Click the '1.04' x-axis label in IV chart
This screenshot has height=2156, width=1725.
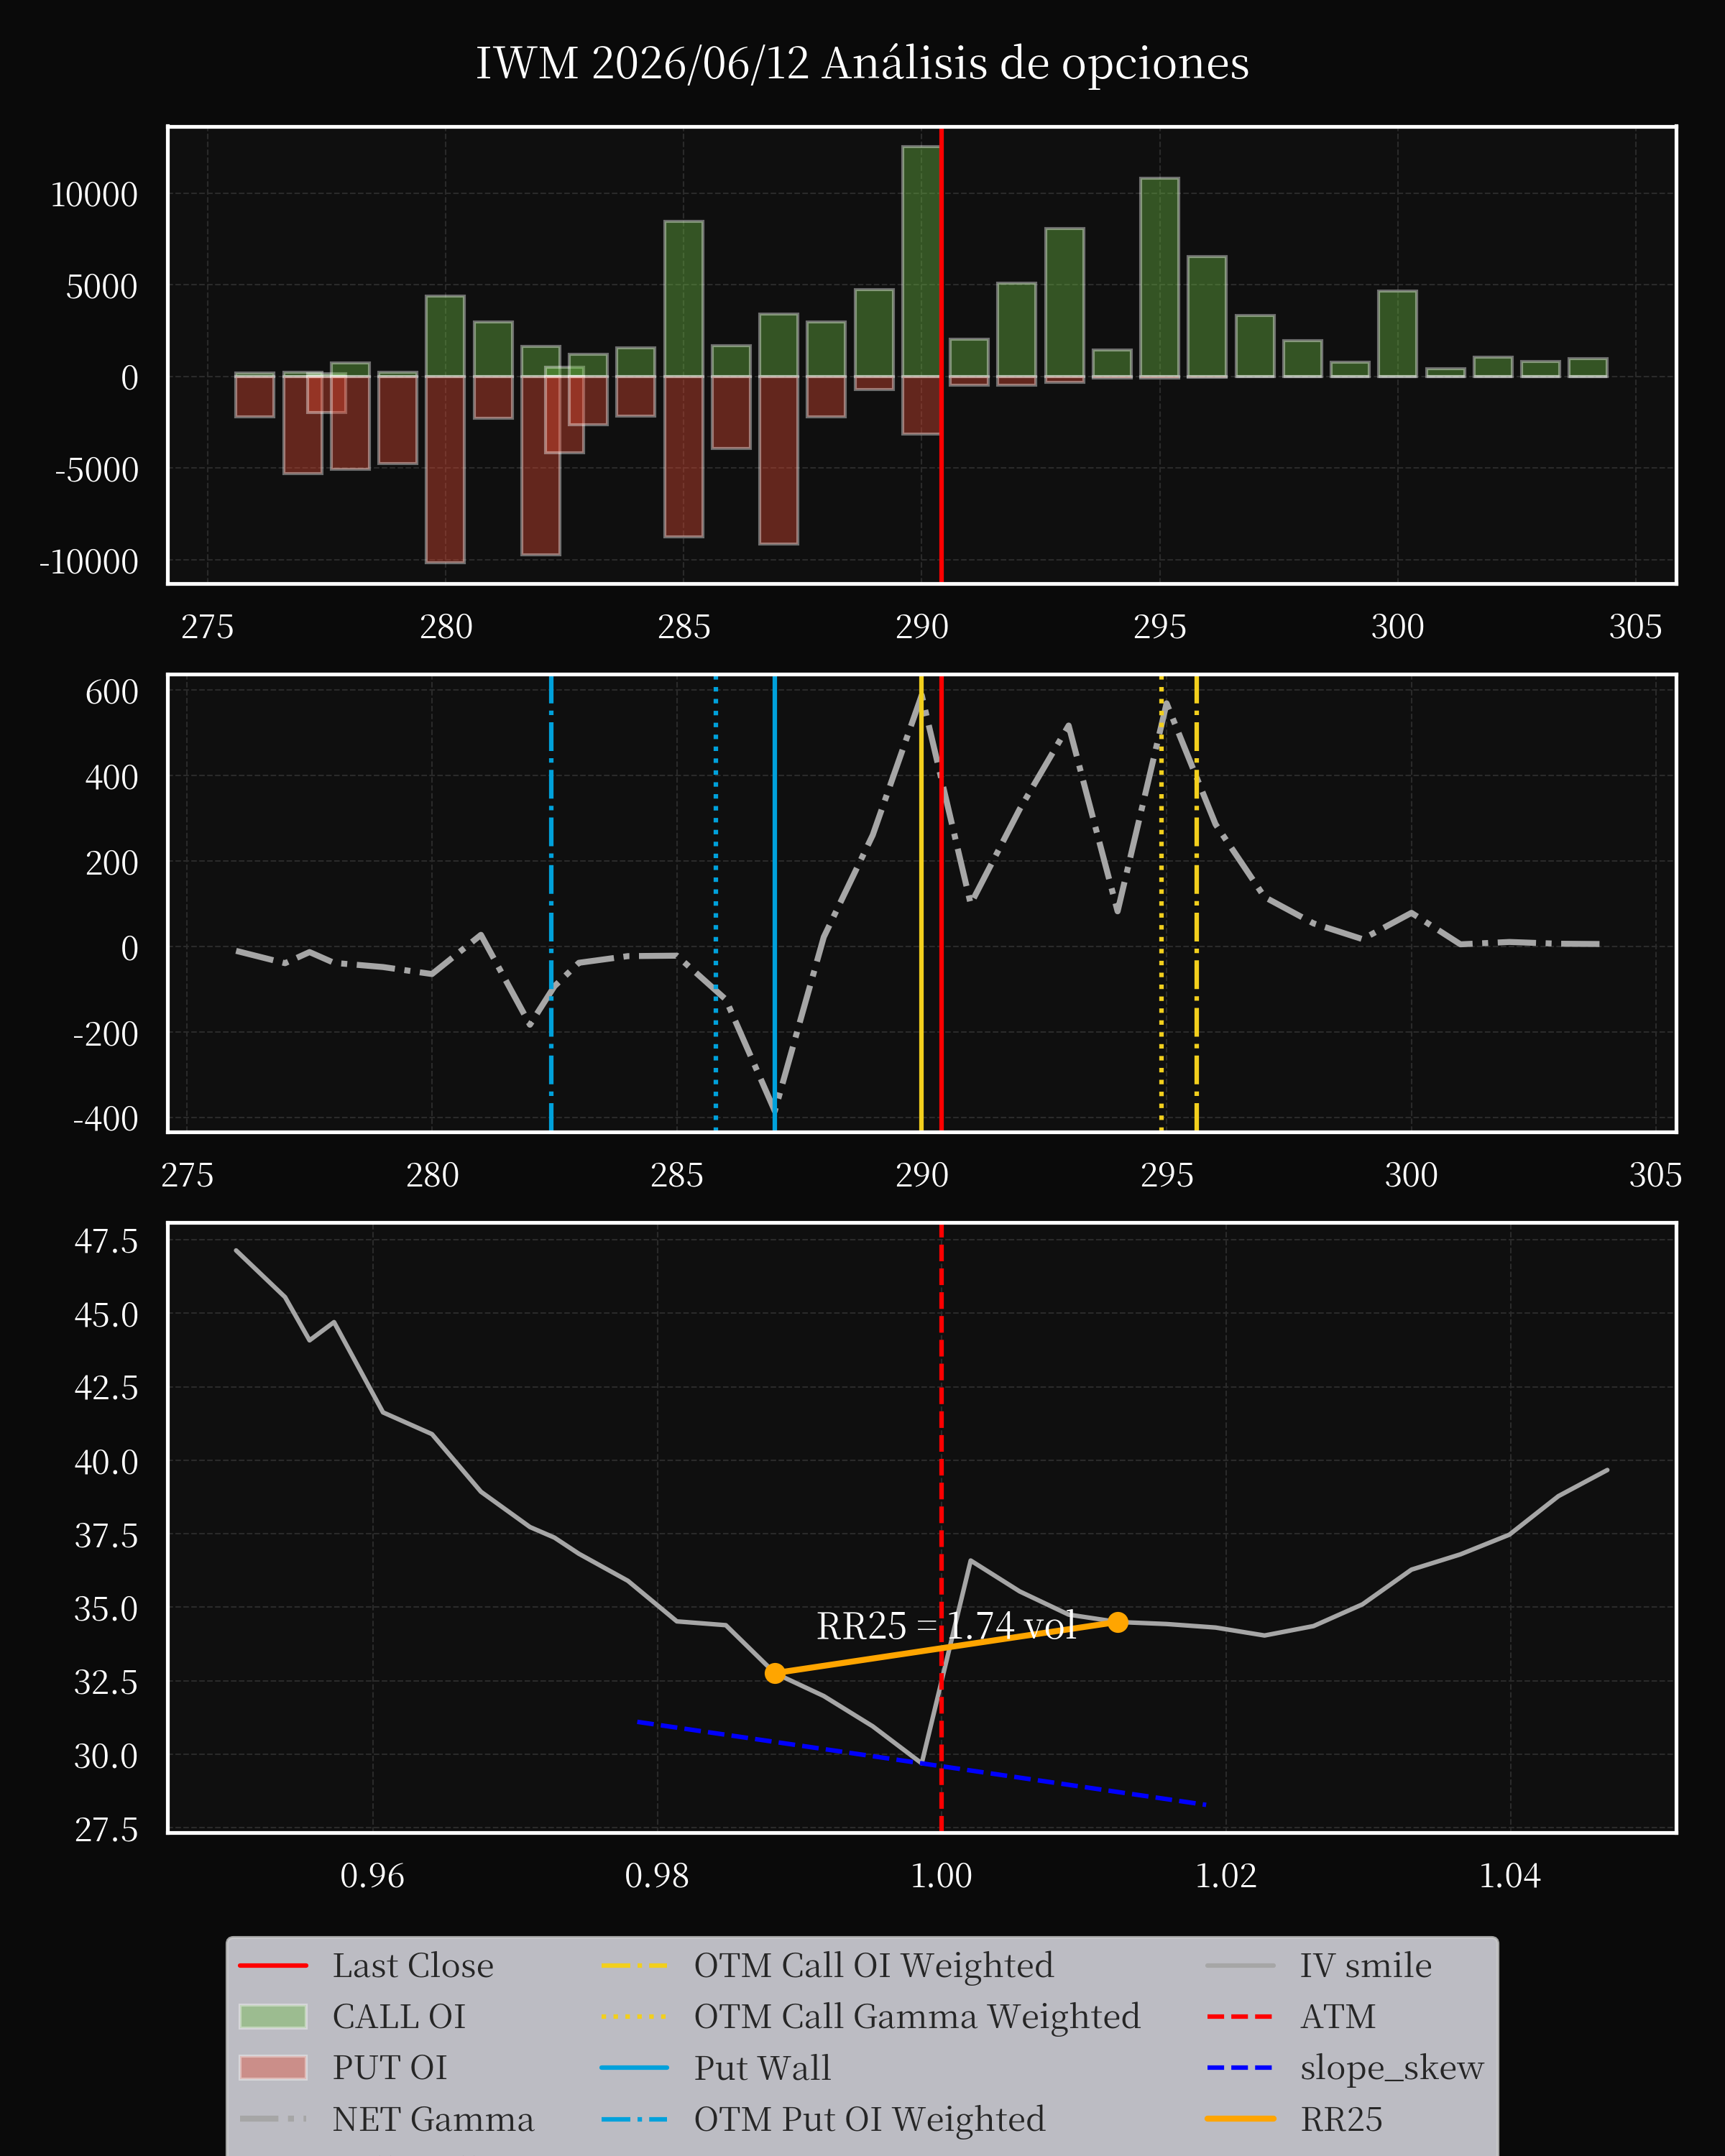pyautogui.click(x=1509, y=1875)
